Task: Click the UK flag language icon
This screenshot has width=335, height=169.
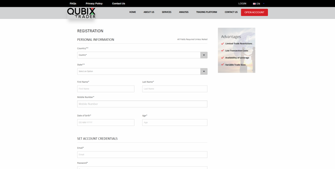Action: coord(254,4)
